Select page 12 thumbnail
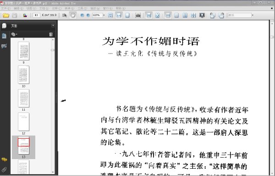 [x=24, y=122]
